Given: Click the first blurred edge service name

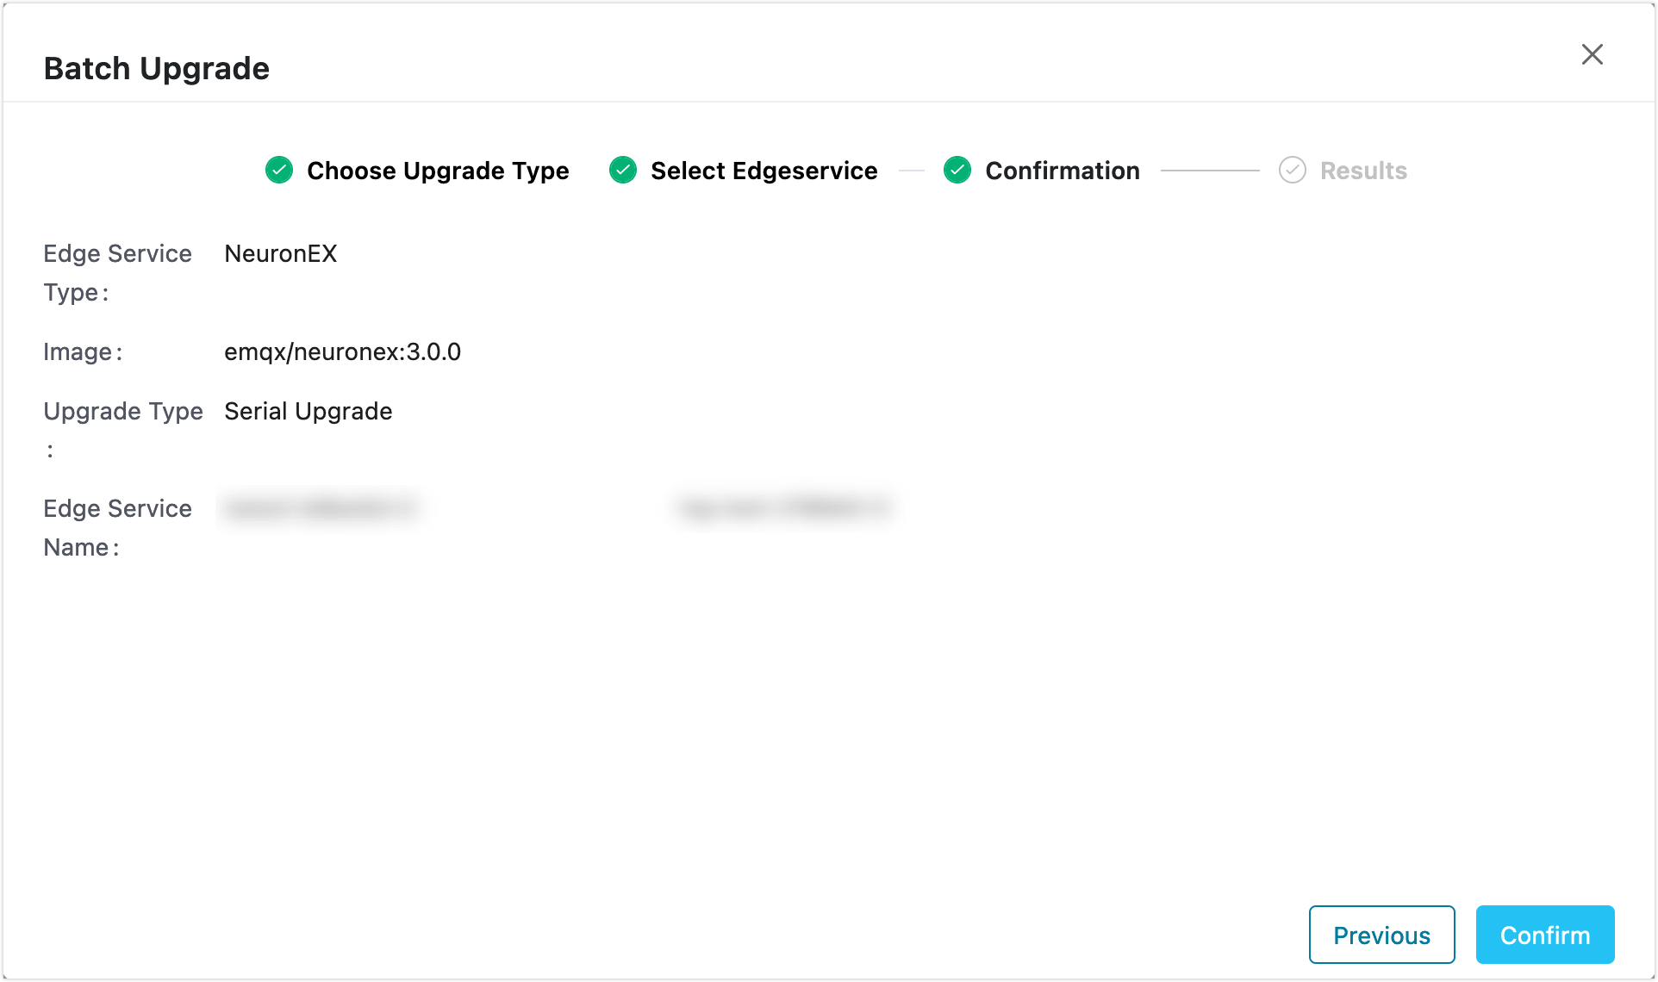Looking at the screenshot, I should coord(321,508).
